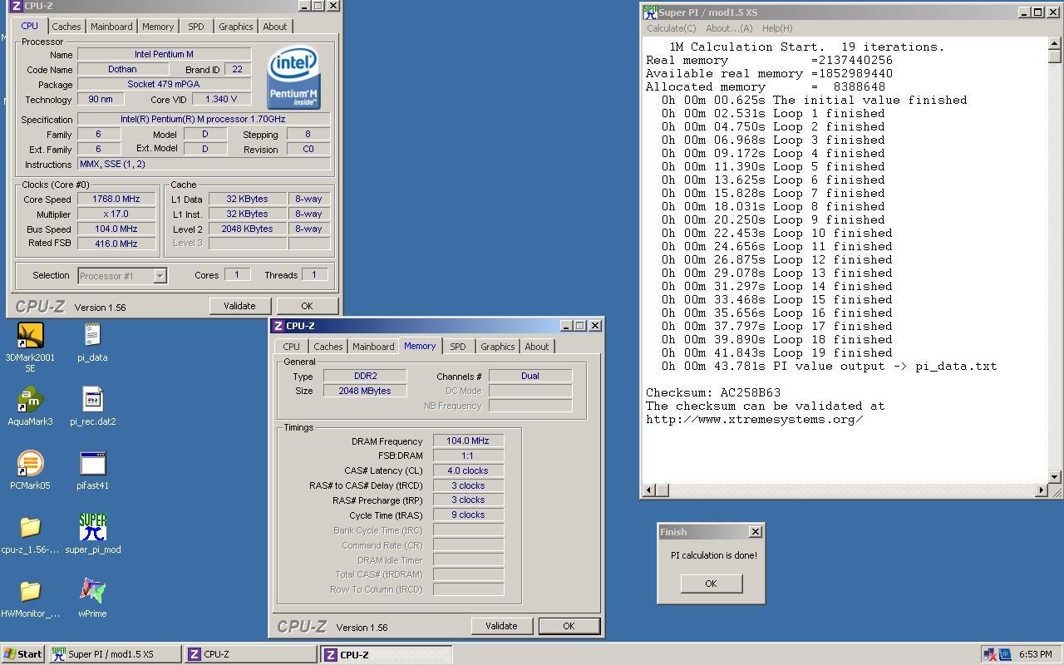The image size is (1064, 665).
Task: Launch the super_pi_mod desktop icon
Action: pos(92,527)
